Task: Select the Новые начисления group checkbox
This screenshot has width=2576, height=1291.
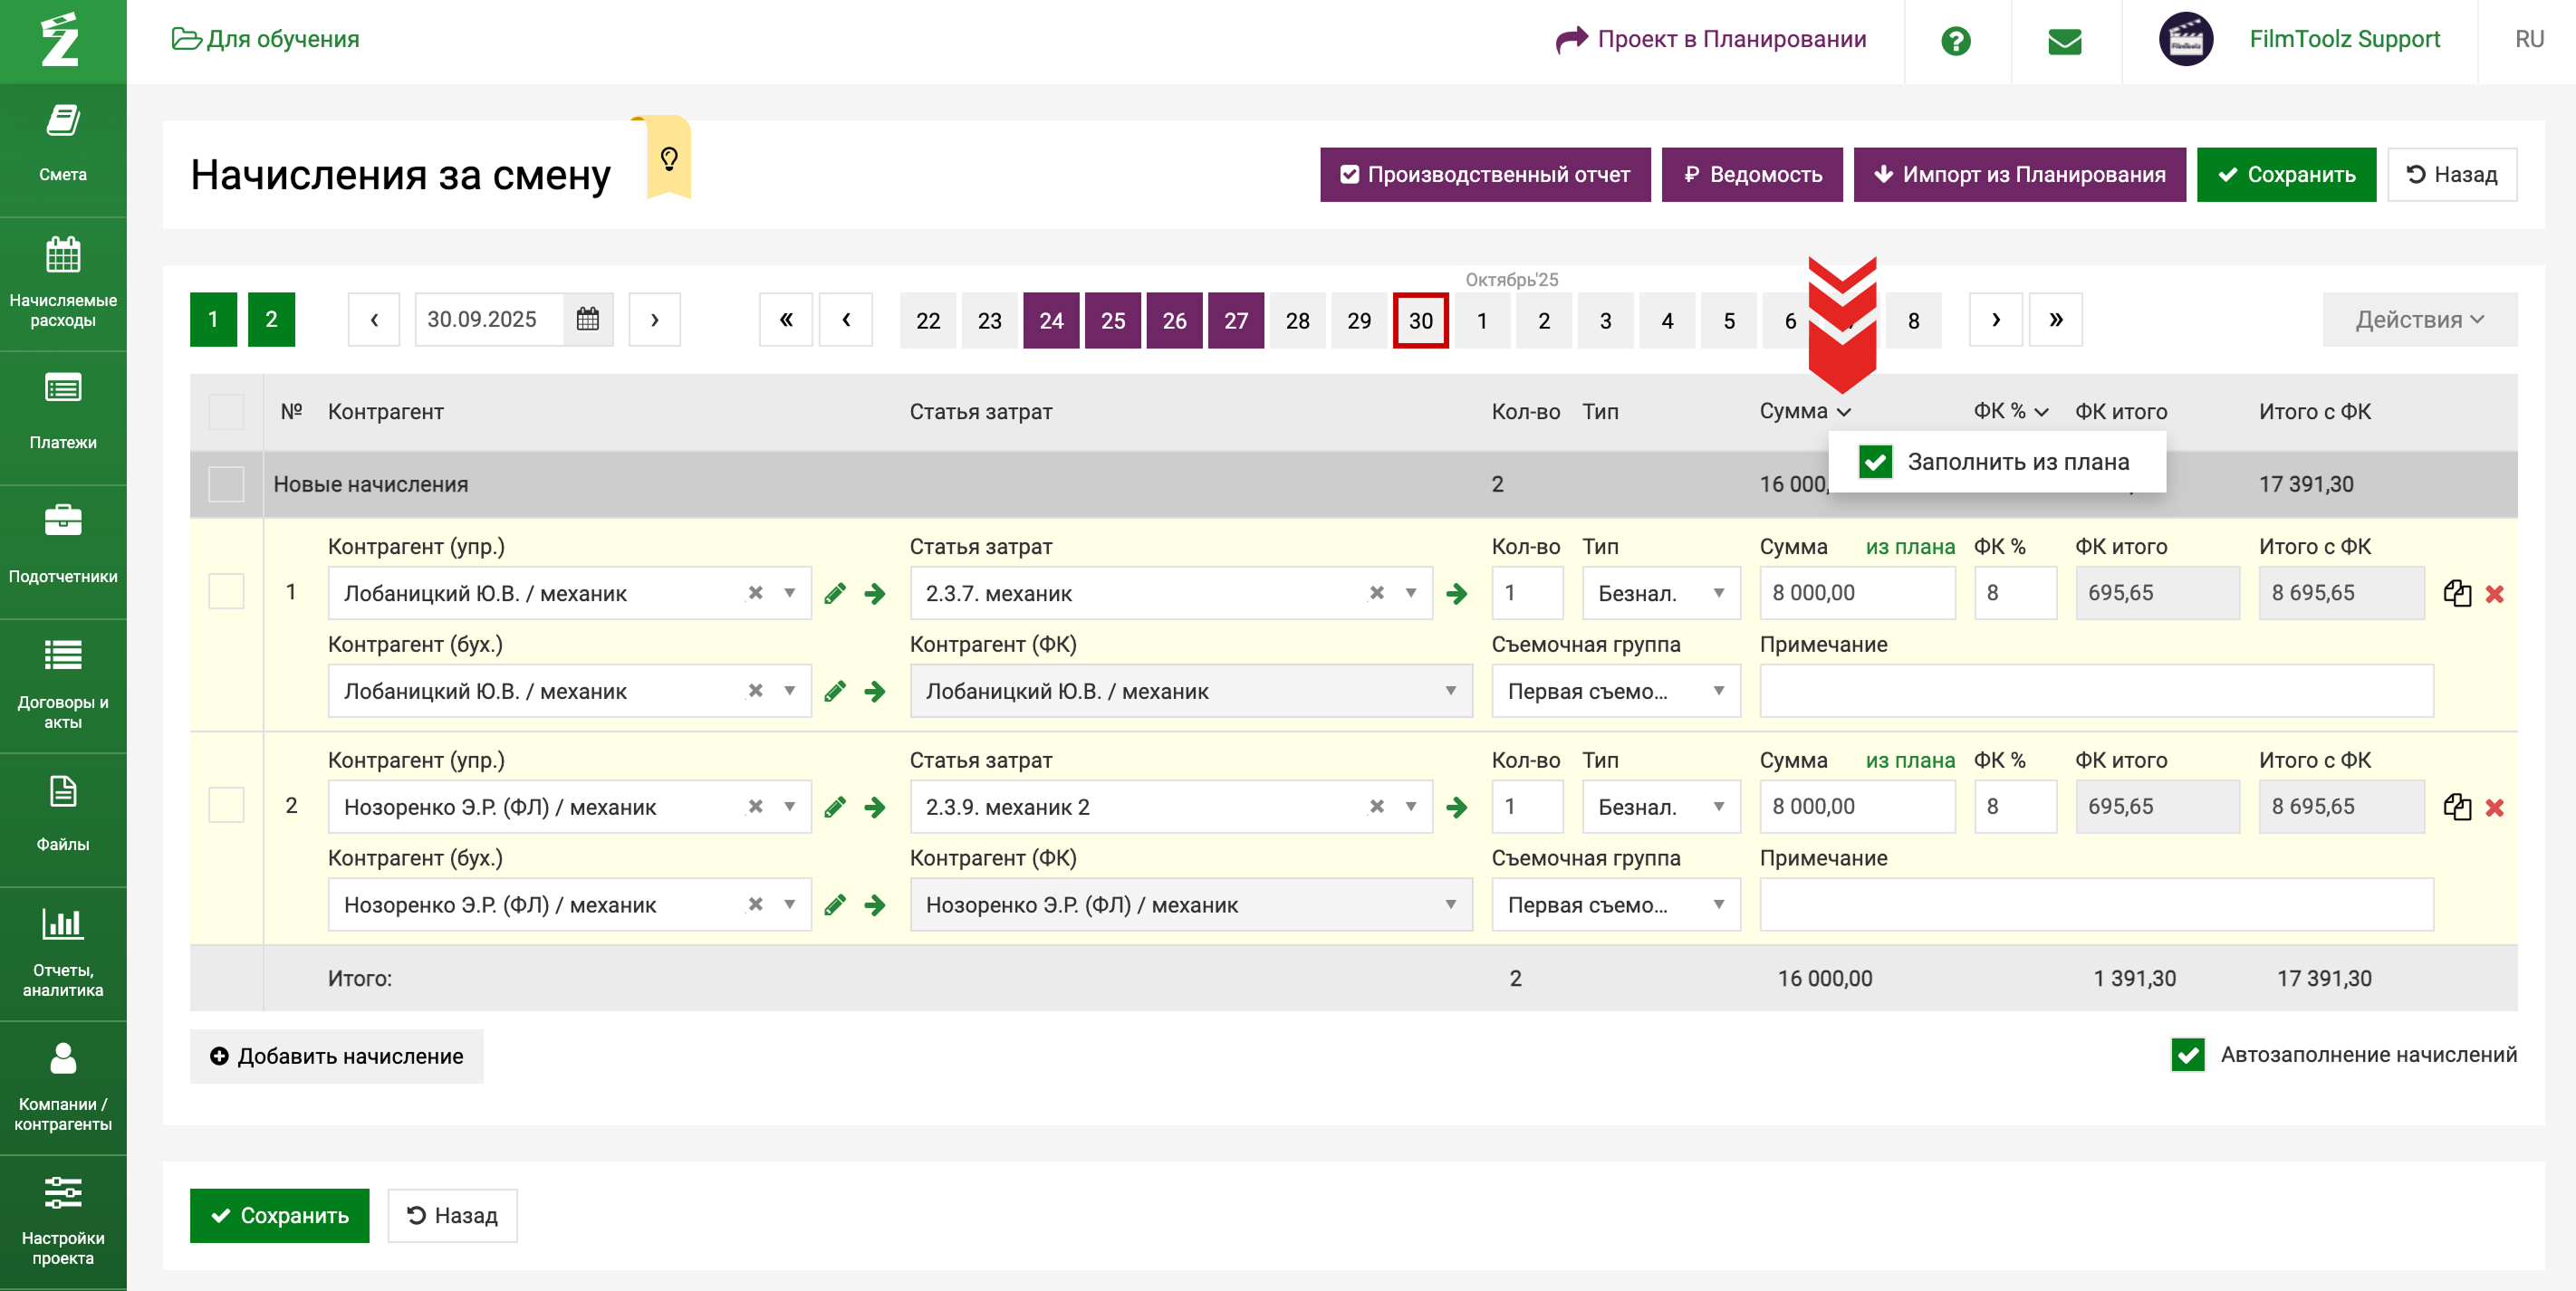Action: (226, 483)
